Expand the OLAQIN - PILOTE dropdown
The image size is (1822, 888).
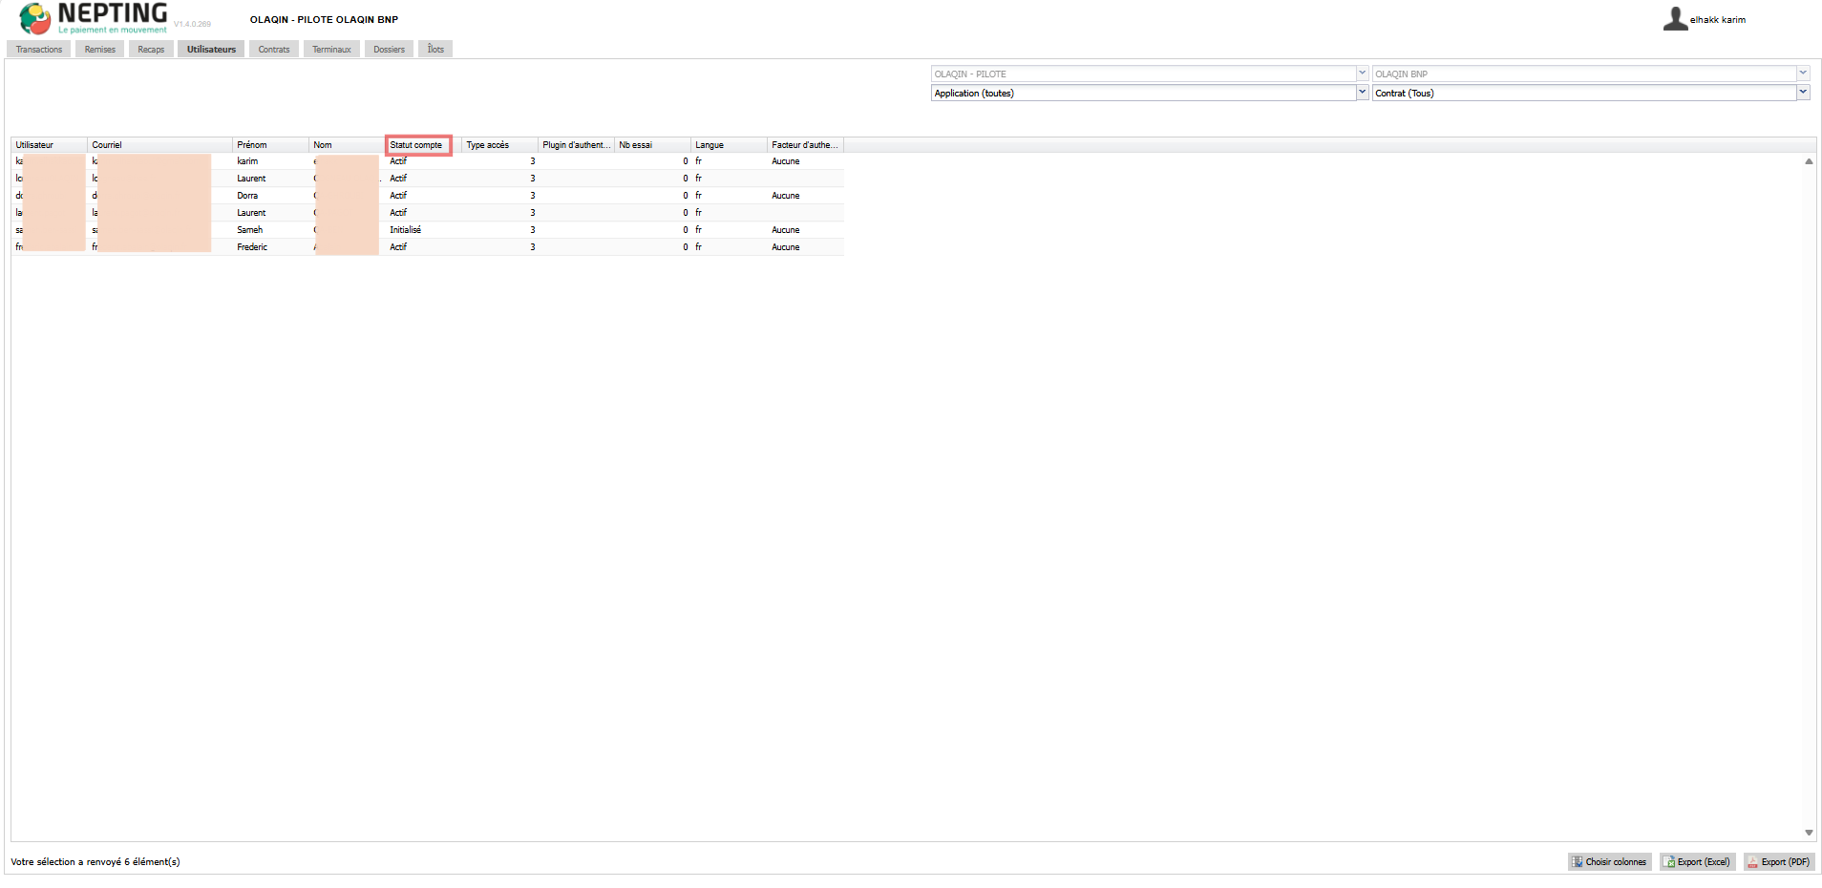1362,74
